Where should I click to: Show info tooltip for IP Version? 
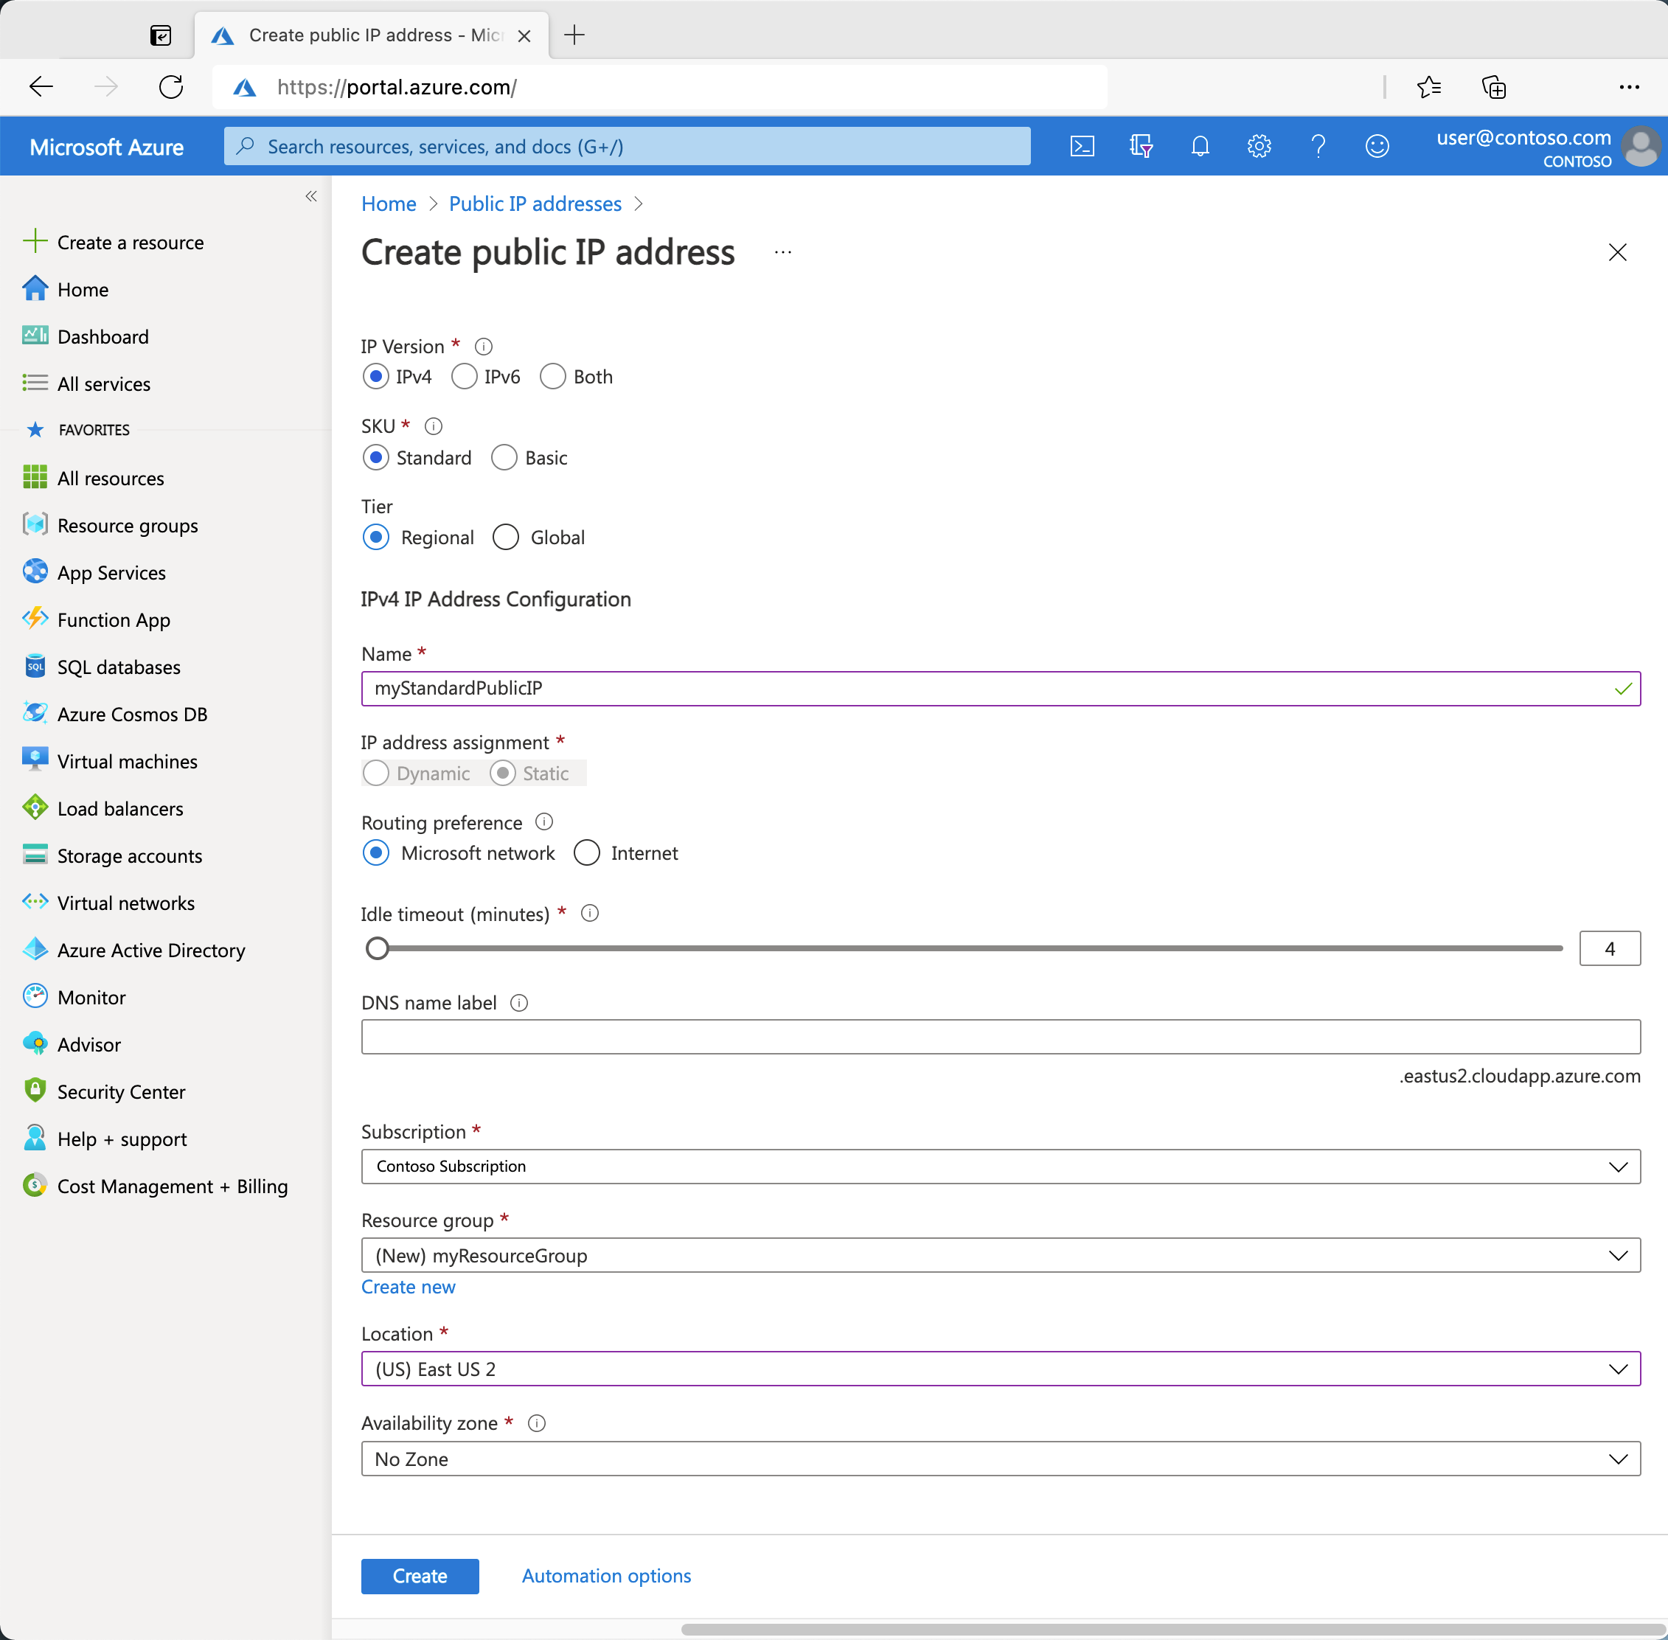point(484,347)
